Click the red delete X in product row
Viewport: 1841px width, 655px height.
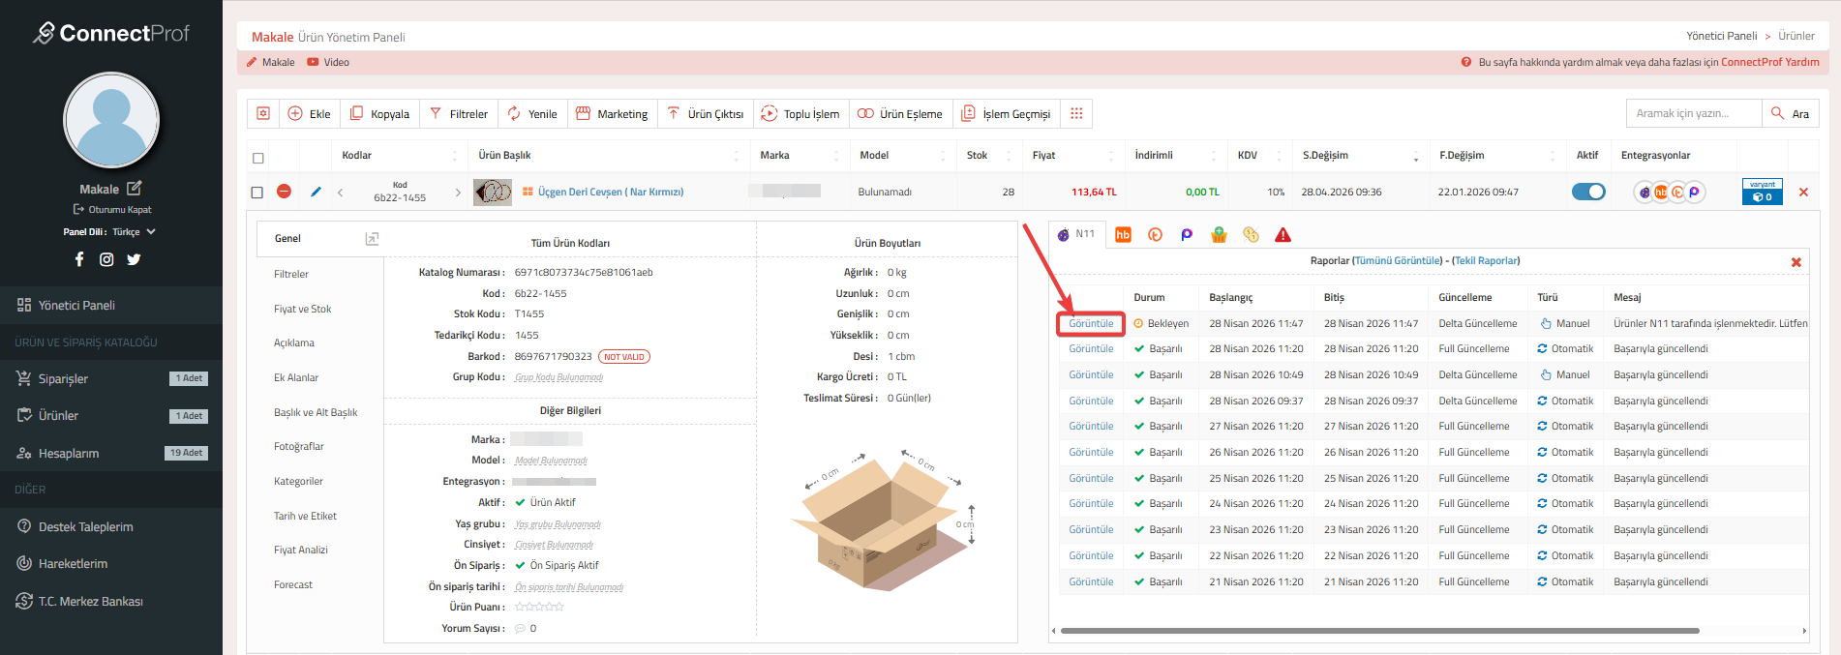tap(1803, 192)
